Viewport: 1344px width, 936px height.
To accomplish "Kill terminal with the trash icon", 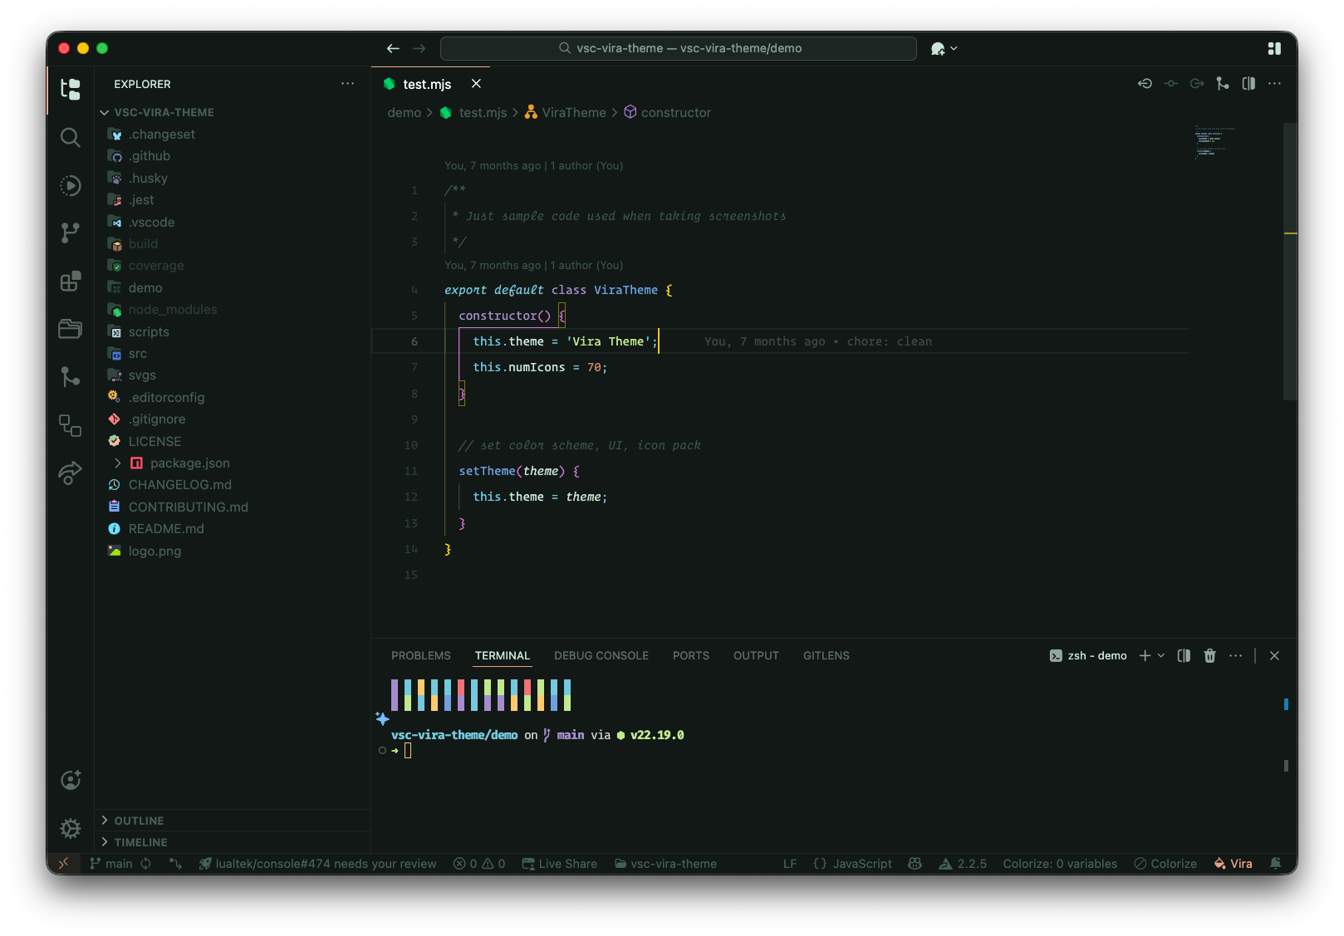I will point(1209,656).
